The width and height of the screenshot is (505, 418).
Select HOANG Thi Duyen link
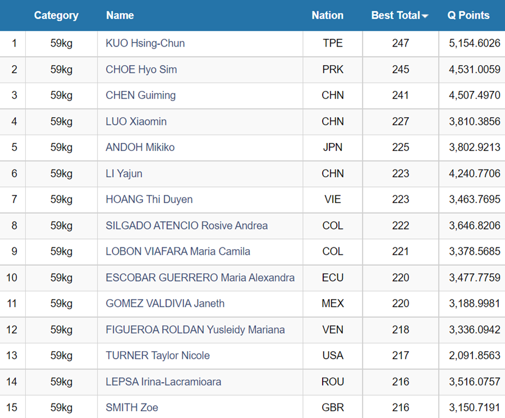[x=149, y=199]
